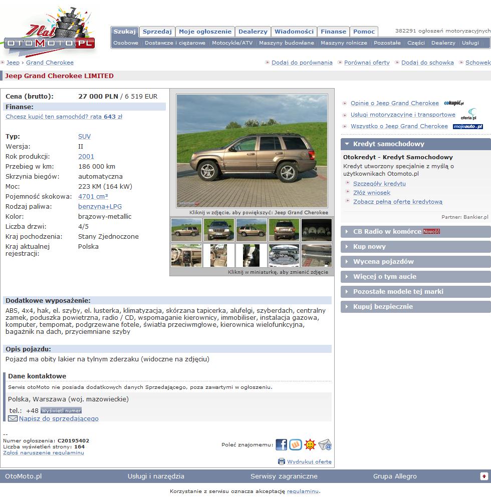Viewport: 491px width, 504px height.
Task: Click the Grand Cherokee breadcrumb link
Action: (x=50, y=63)
